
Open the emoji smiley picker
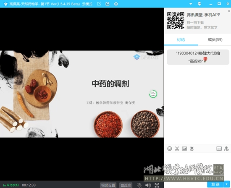(x=170, y=149)
